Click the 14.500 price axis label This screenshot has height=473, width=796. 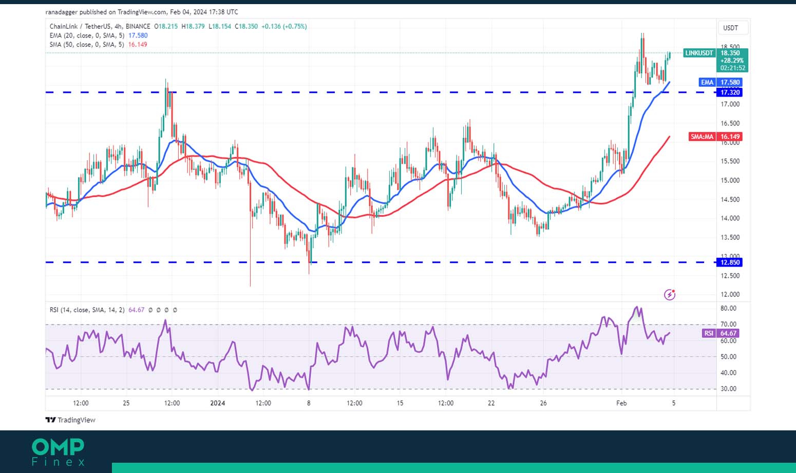[730, 200]
